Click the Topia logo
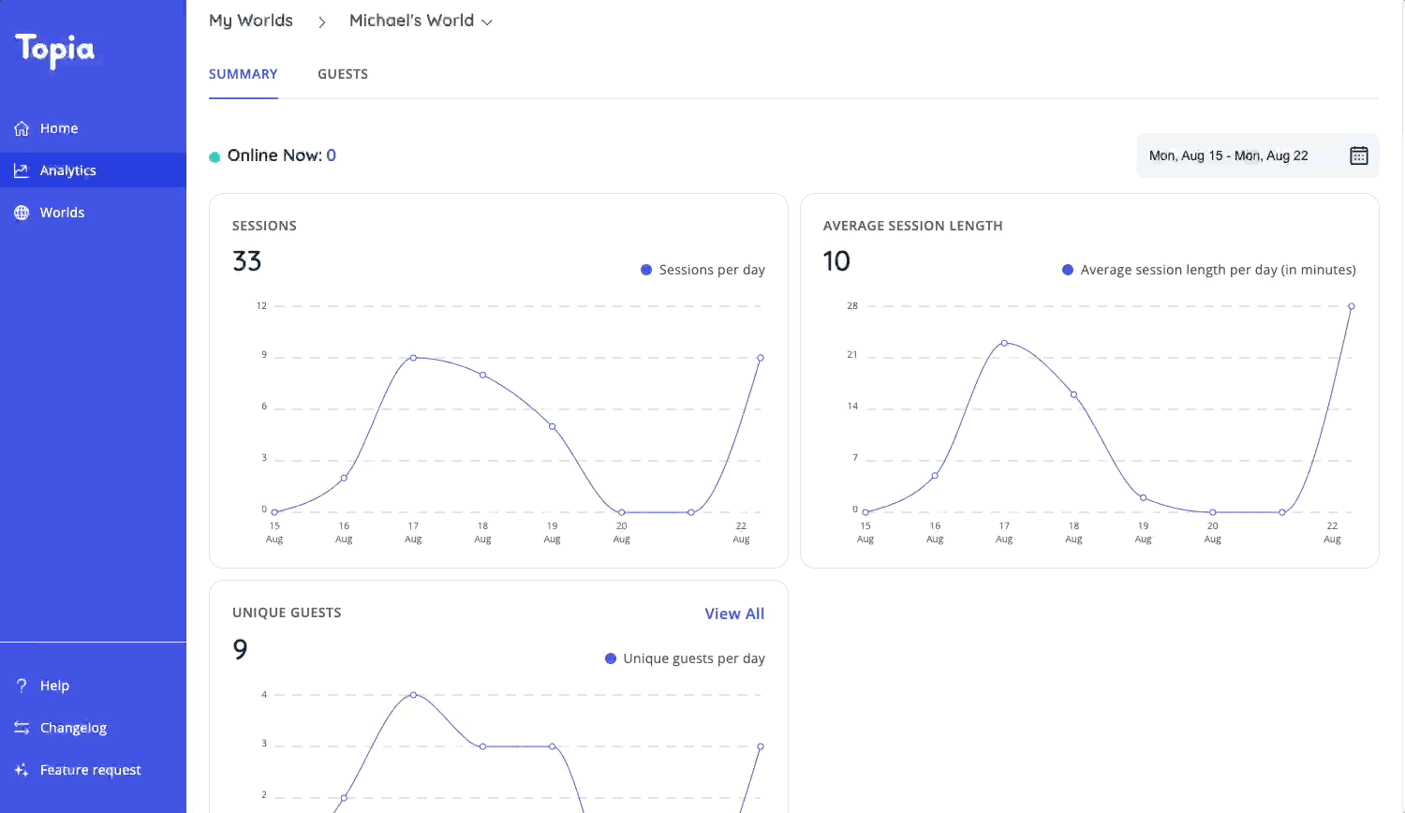Image resolution: width=1405 pixels, height=813 pixels. (x=54, y=51)
